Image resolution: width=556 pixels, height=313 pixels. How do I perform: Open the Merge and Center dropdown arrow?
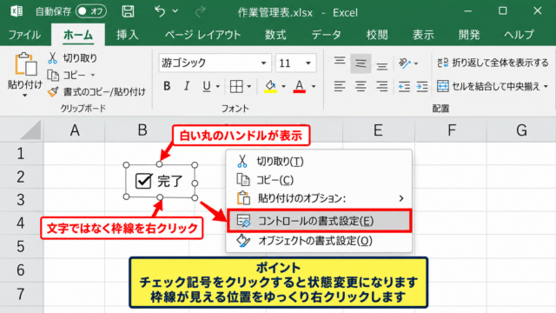(546, 86)
